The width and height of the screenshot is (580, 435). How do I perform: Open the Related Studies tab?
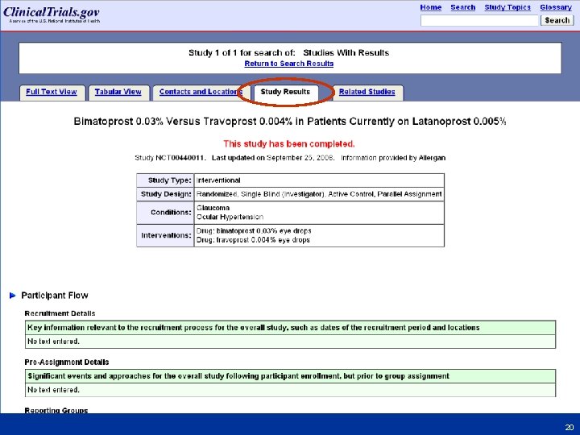(367, 92)
